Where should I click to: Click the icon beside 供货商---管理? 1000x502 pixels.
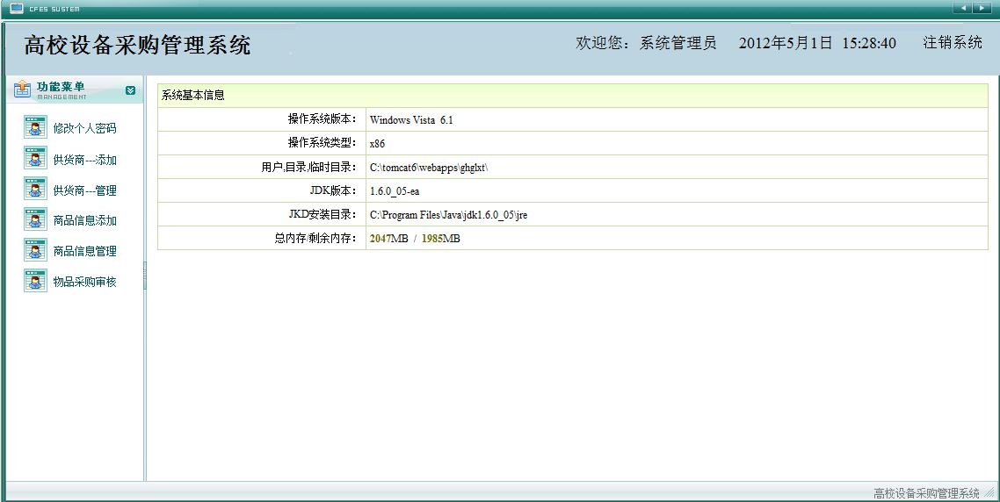[x=35, y=189]
